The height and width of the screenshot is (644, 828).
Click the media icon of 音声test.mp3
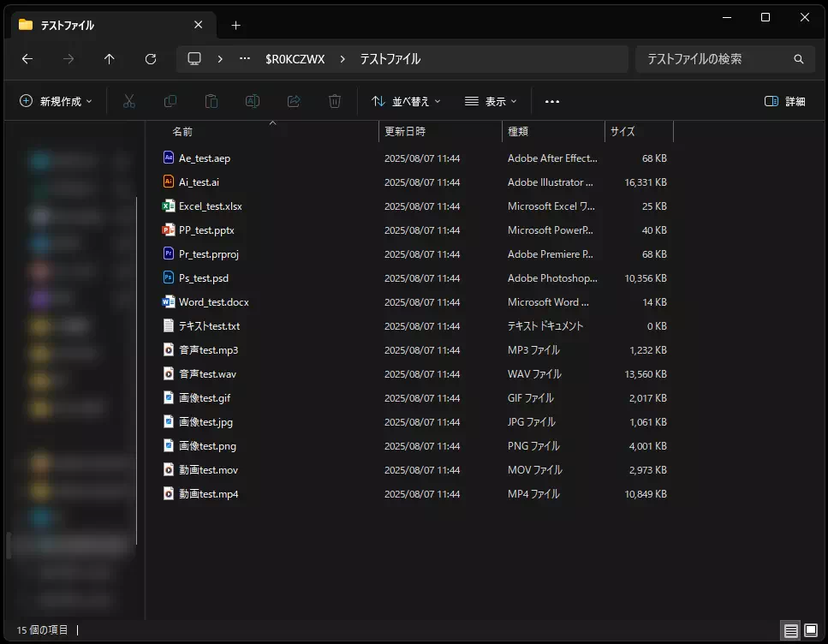pyautogui.click(x=169, y=349)
